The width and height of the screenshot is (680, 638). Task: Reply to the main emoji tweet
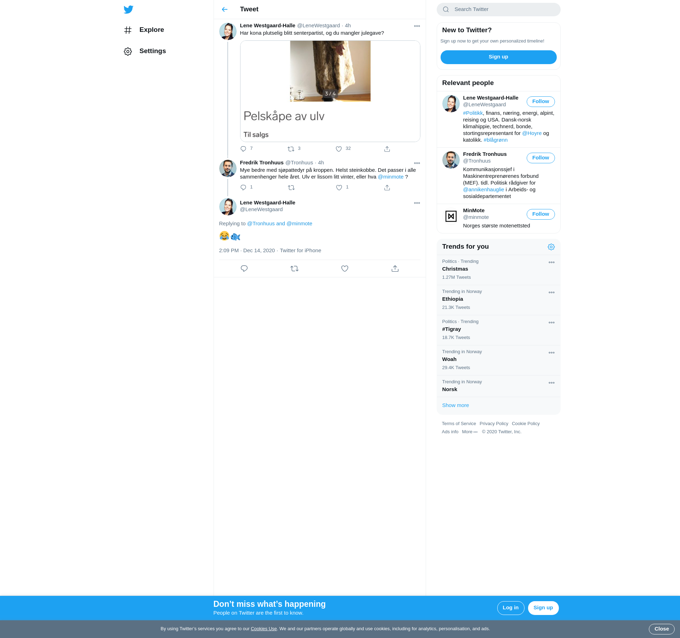[244, 269]
